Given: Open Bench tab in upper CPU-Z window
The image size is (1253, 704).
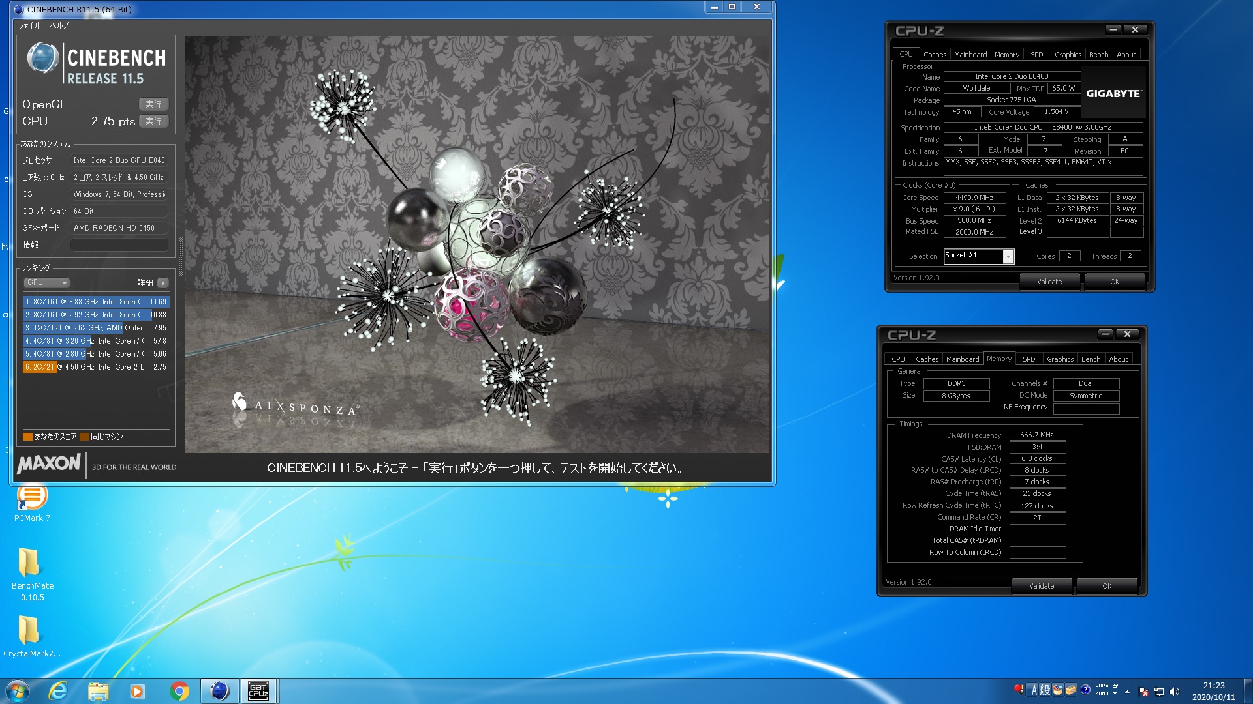Looking at the screenshot, I should coord(1099,55).
